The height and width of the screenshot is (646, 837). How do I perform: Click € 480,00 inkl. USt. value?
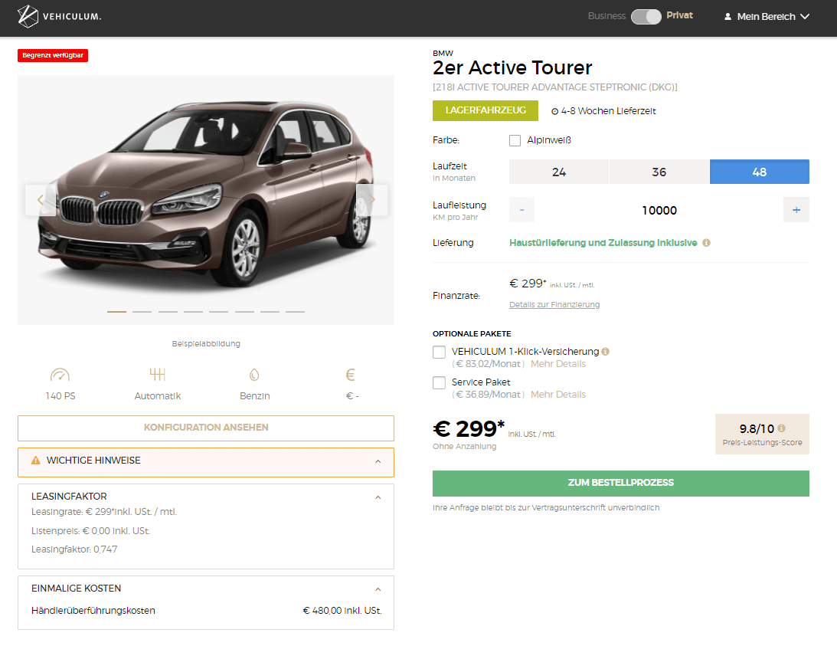(342, 611)
